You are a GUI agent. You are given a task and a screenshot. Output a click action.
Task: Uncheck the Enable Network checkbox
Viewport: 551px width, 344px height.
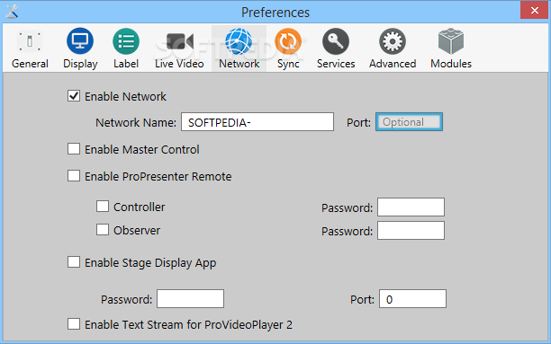[x=74, y=96]
